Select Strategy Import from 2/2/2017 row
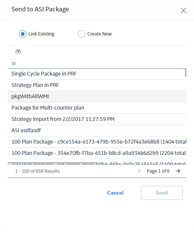This screenshot has height=232, width=194. [97, 119]
